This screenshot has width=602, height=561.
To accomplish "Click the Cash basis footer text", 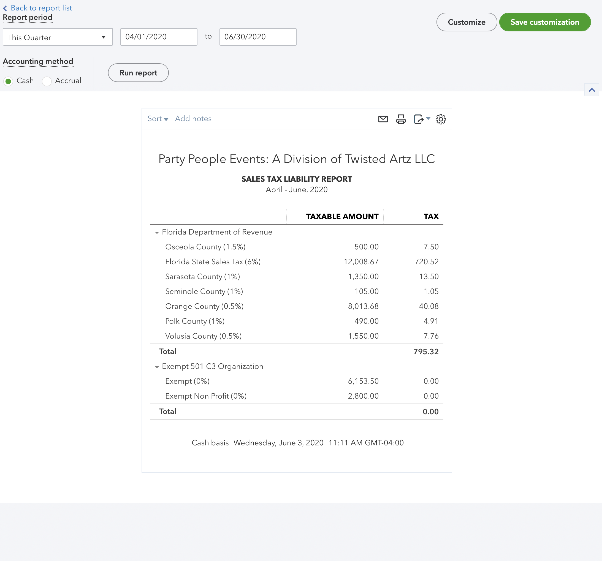I will click(x=210, y=443).
